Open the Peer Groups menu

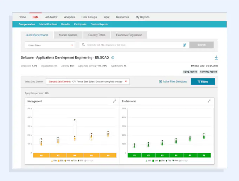point(89,17)
